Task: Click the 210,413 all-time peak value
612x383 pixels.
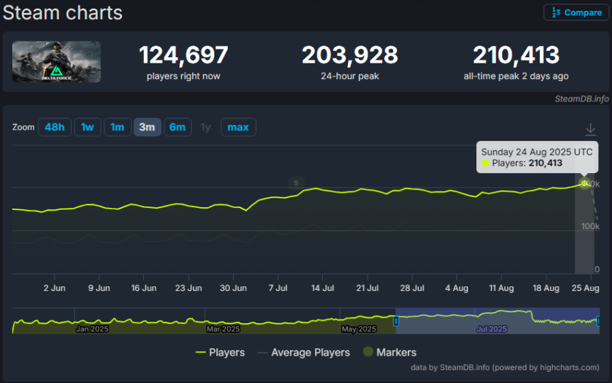Action: [x=516, y=55]
